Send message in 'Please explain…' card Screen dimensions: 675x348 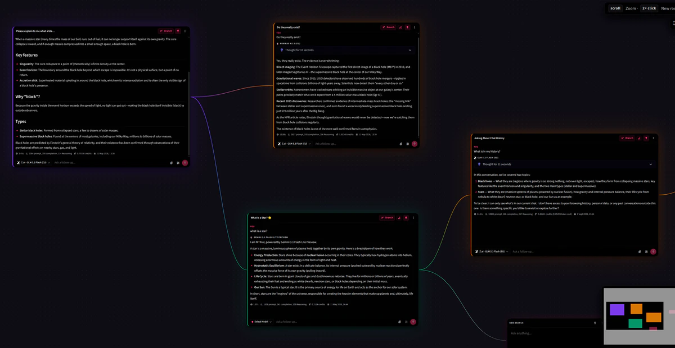(185, 163)
